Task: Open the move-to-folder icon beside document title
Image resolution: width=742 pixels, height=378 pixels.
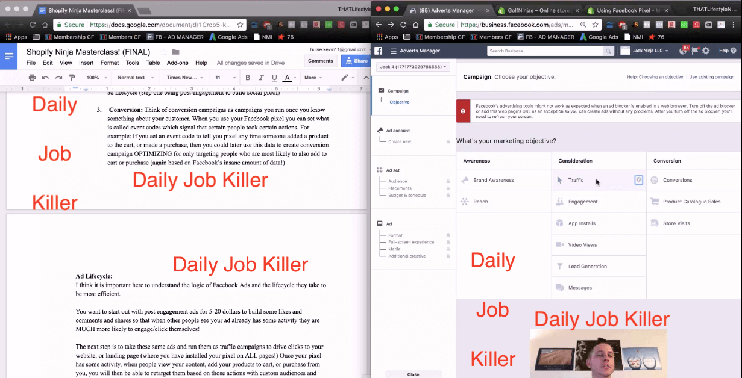Action: tap(175, 52)
